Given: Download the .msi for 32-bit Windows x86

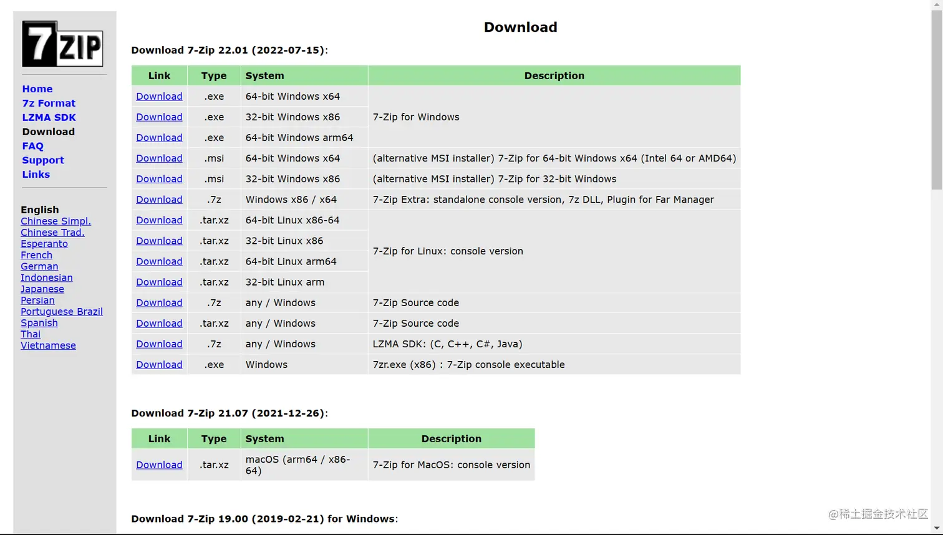Looking at the screenshot, I should 159,179.
